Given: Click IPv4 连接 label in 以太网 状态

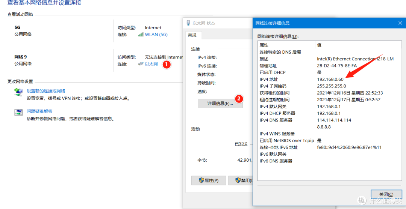Looking at the screenshot, I should pyautogui.click(x=207, y=57).
